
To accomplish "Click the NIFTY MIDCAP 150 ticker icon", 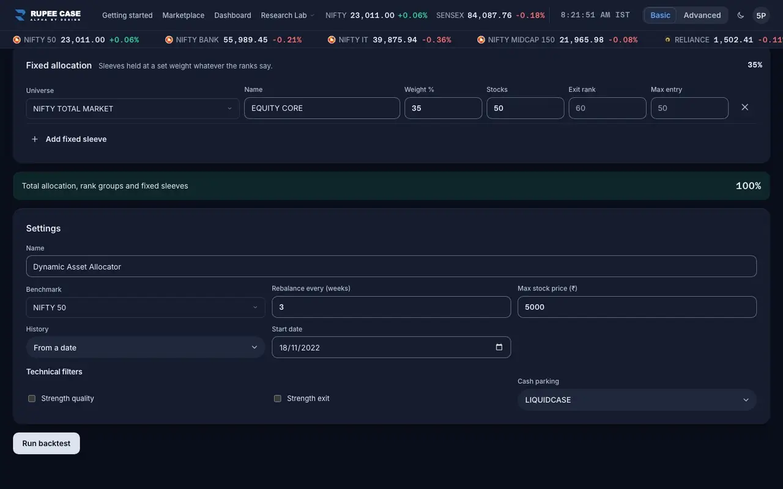I will pos(481,40).
